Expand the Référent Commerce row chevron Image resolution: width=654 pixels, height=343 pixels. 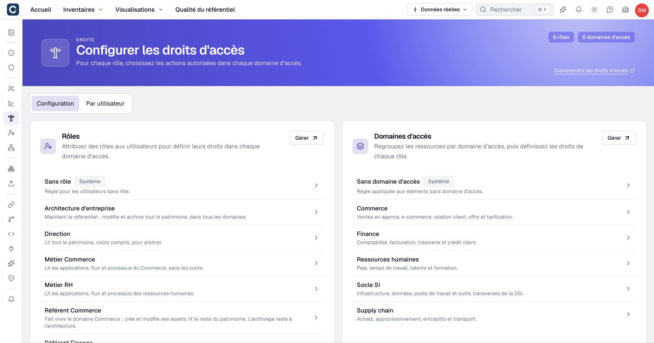316,318
